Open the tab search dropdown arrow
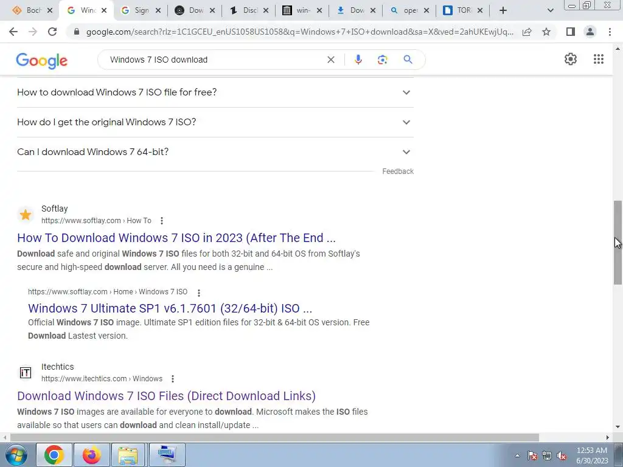 [x=550, y=10]
